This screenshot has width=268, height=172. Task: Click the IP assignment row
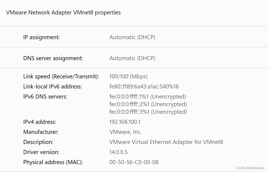41,37
